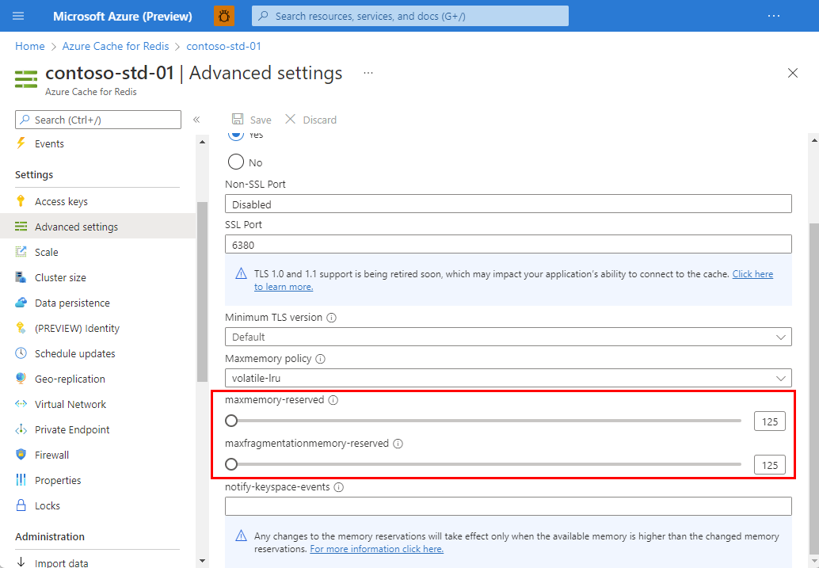819x568 pixels.
Task: Select the Yes radio button
Action: [237, 135]
